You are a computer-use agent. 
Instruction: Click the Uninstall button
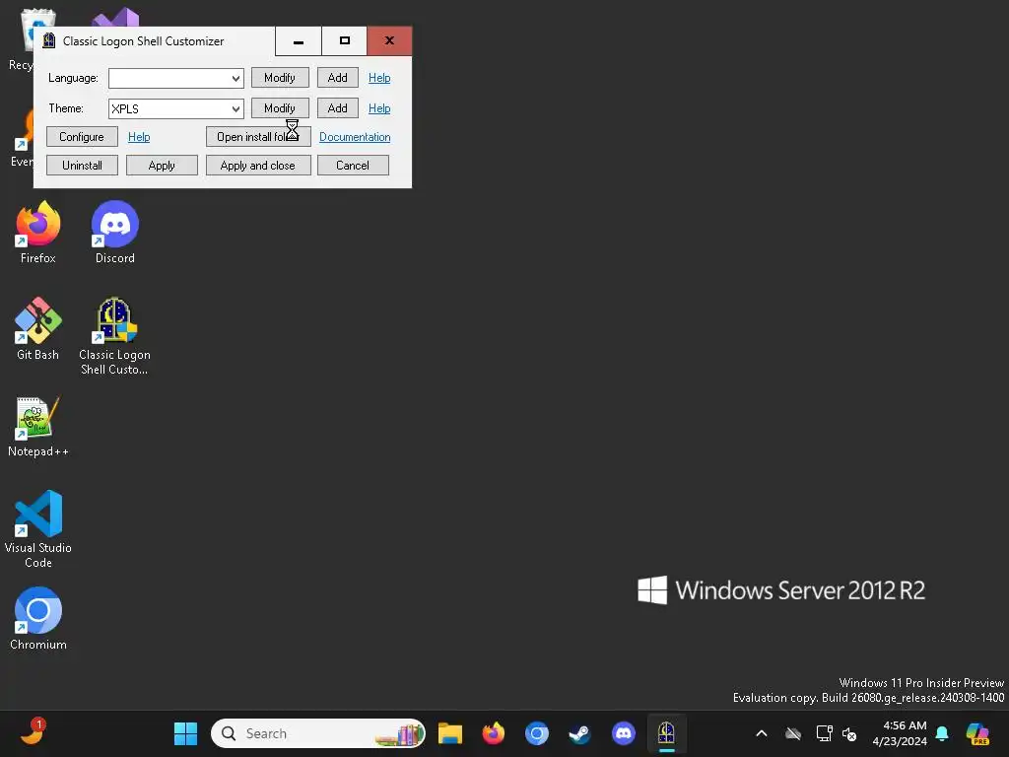point(83,166)
